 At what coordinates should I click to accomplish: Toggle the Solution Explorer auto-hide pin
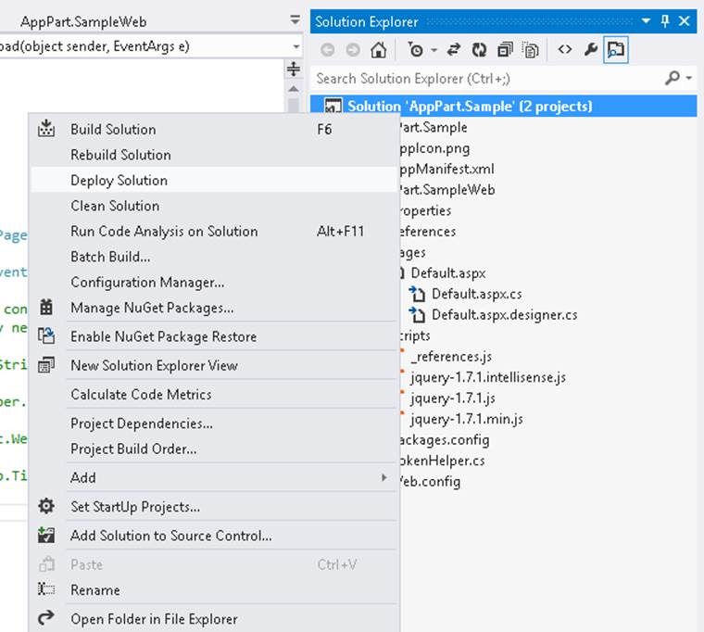[x=665, y=20]
